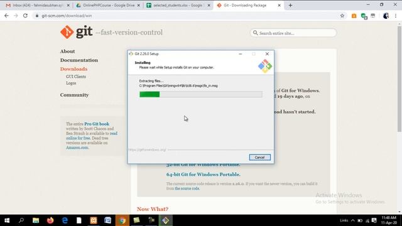Click the installation progress bar
402x226 pixels.
[201, 94]
